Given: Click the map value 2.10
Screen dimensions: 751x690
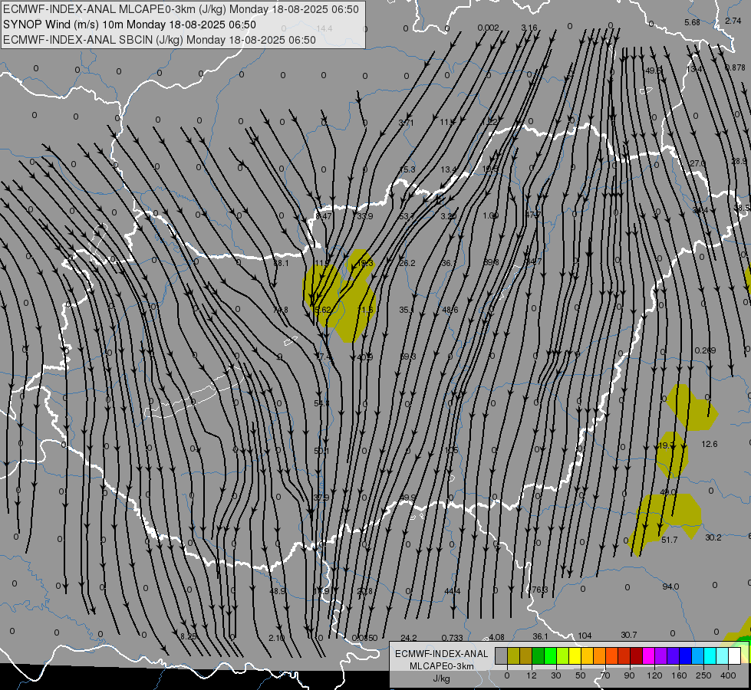Looking at the screenshot, I should coord(276,638).
